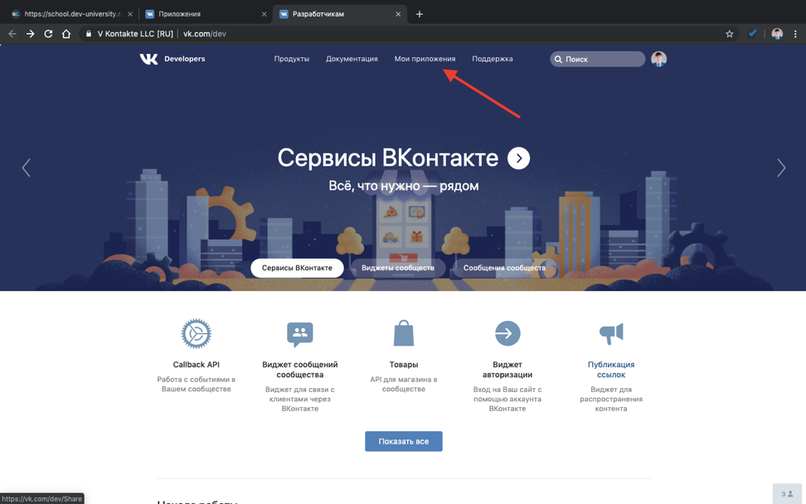
Task: Open the Публикация ссылок link
Action: 611,370
